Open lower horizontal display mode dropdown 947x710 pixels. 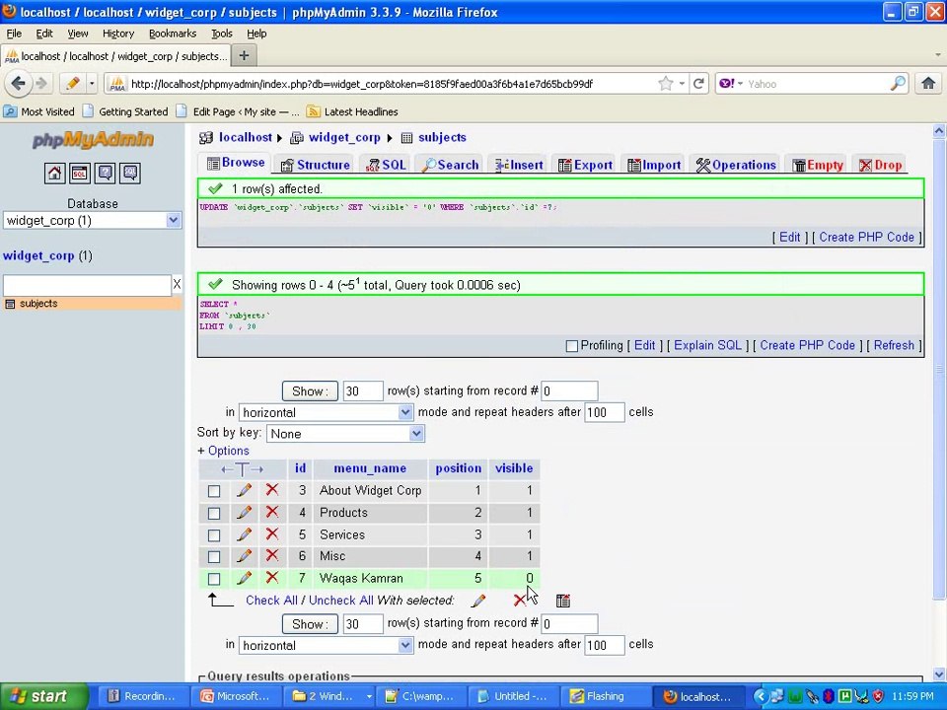pos(327,645)
